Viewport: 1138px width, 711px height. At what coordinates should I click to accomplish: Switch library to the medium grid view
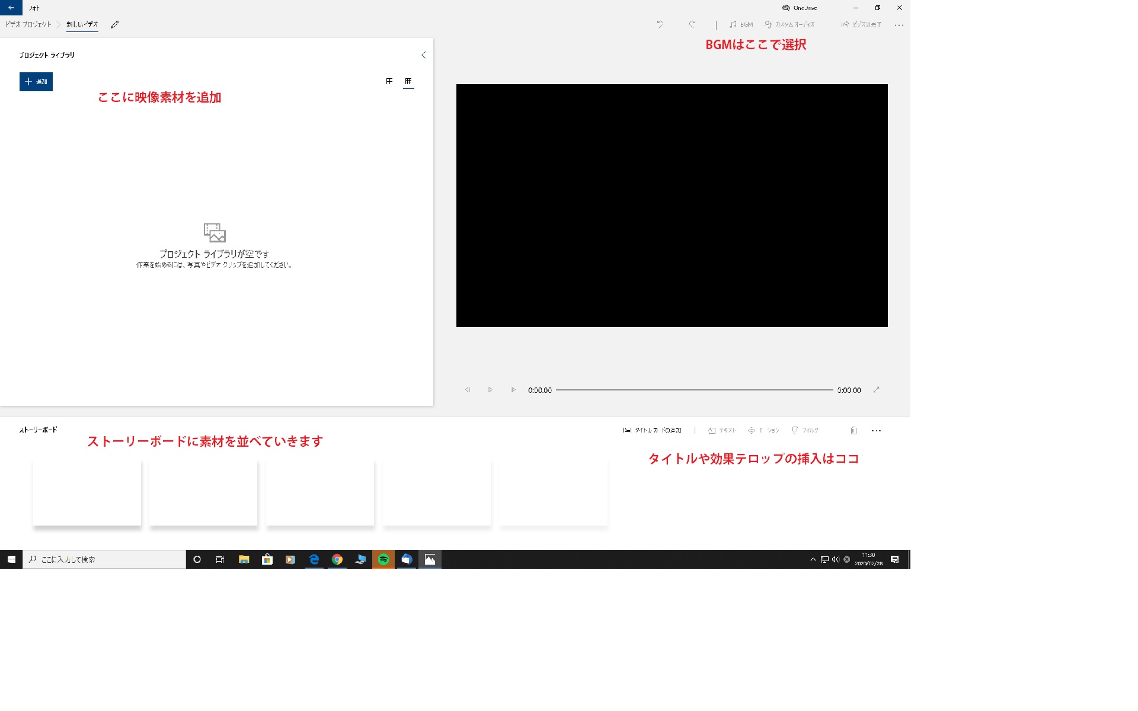389,81
